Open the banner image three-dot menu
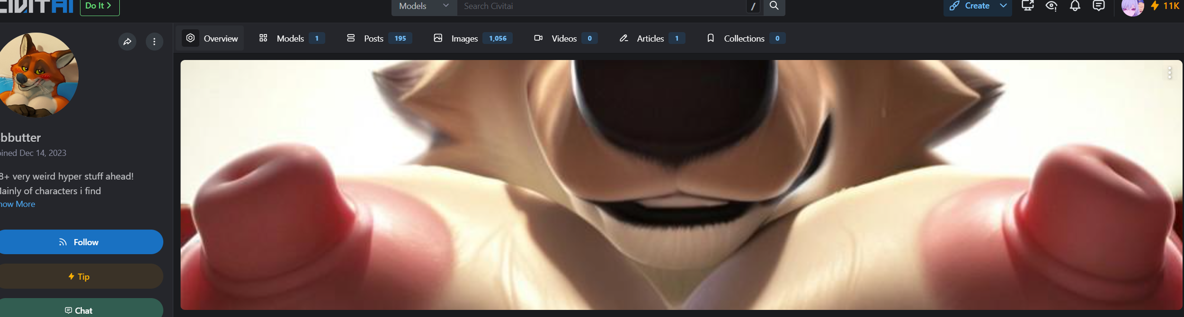Viewport: 1184px width, 317px height. pyautogui.click(x=1169, y=73)
